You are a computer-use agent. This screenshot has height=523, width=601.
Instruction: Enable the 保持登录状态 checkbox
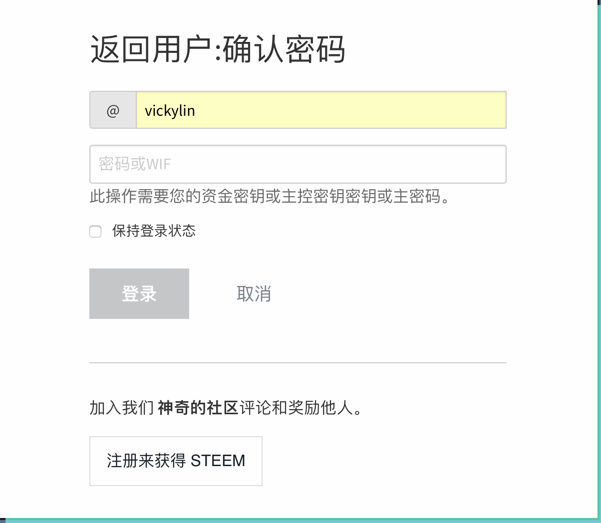pos(95,232)
